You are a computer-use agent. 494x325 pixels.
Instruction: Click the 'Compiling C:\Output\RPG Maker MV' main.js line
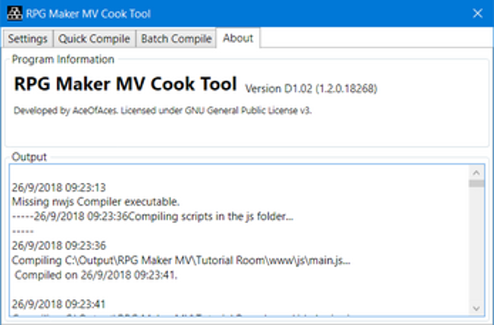point(181,260)
